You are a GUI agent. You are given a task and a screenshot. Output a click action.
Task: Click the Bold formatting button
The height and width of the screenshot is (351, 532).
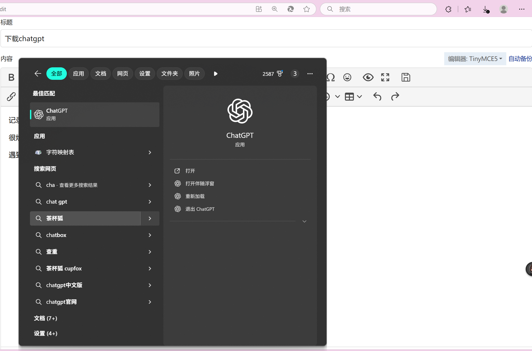11,77
